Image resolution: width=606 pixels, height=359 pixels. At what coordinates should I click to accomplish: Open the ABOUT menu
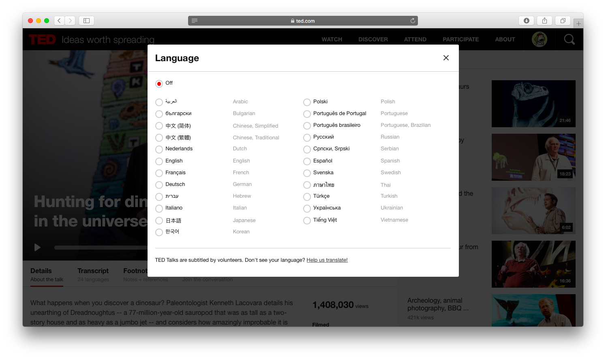point(505,39)
